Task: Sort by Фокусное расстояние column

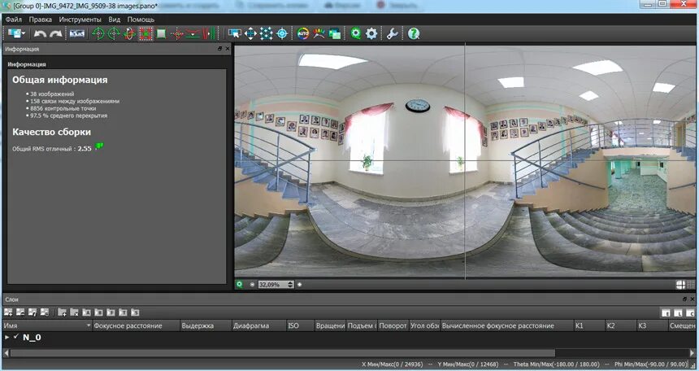Action: pos(136,326)
